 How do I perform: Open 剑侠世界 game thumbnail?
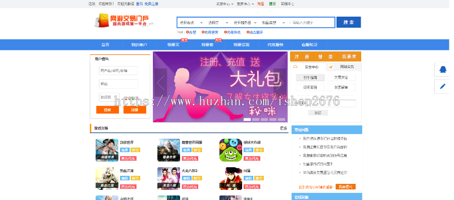pos(107,150)
